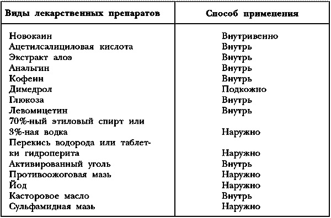This screenshot has width=331, height=218.
Task: Click the 'Кофеин' entry
Action: [26, 79]
